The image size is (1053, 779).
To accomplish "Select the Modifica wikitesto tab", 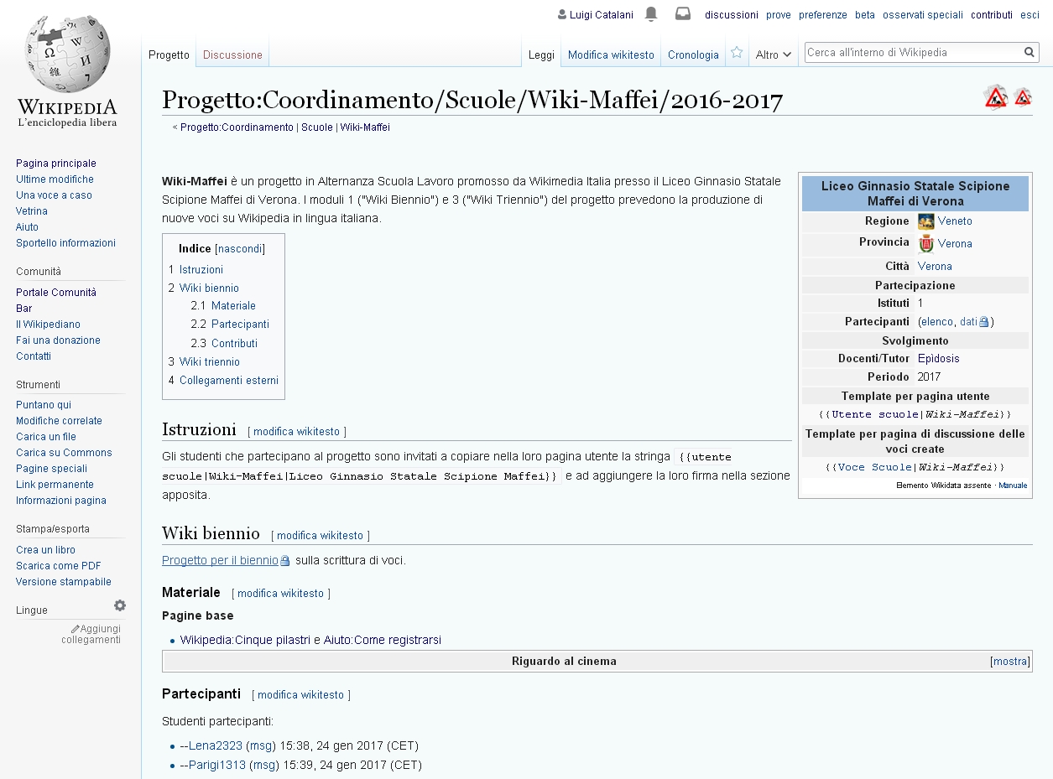I will tap(611, 55).
